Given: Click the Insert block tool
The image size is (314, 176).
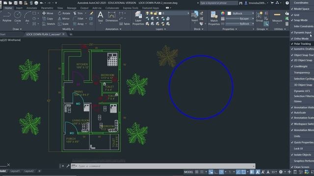Looking at the screenshot, I should coord(195,17).
